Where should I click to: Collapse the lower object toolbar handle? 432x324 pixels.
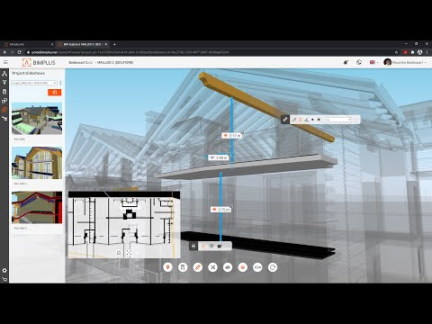click(193, 247)
